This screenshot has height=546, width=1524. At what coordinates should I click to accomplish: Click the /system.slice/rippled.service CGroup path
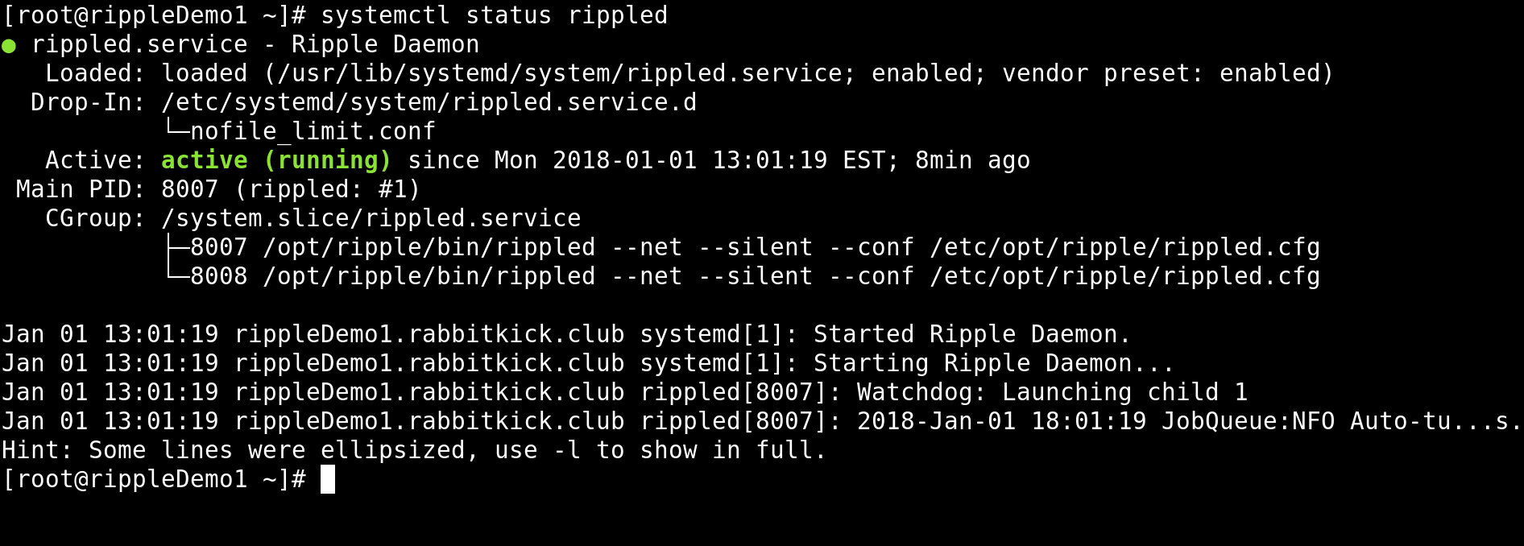click(371, 218)
